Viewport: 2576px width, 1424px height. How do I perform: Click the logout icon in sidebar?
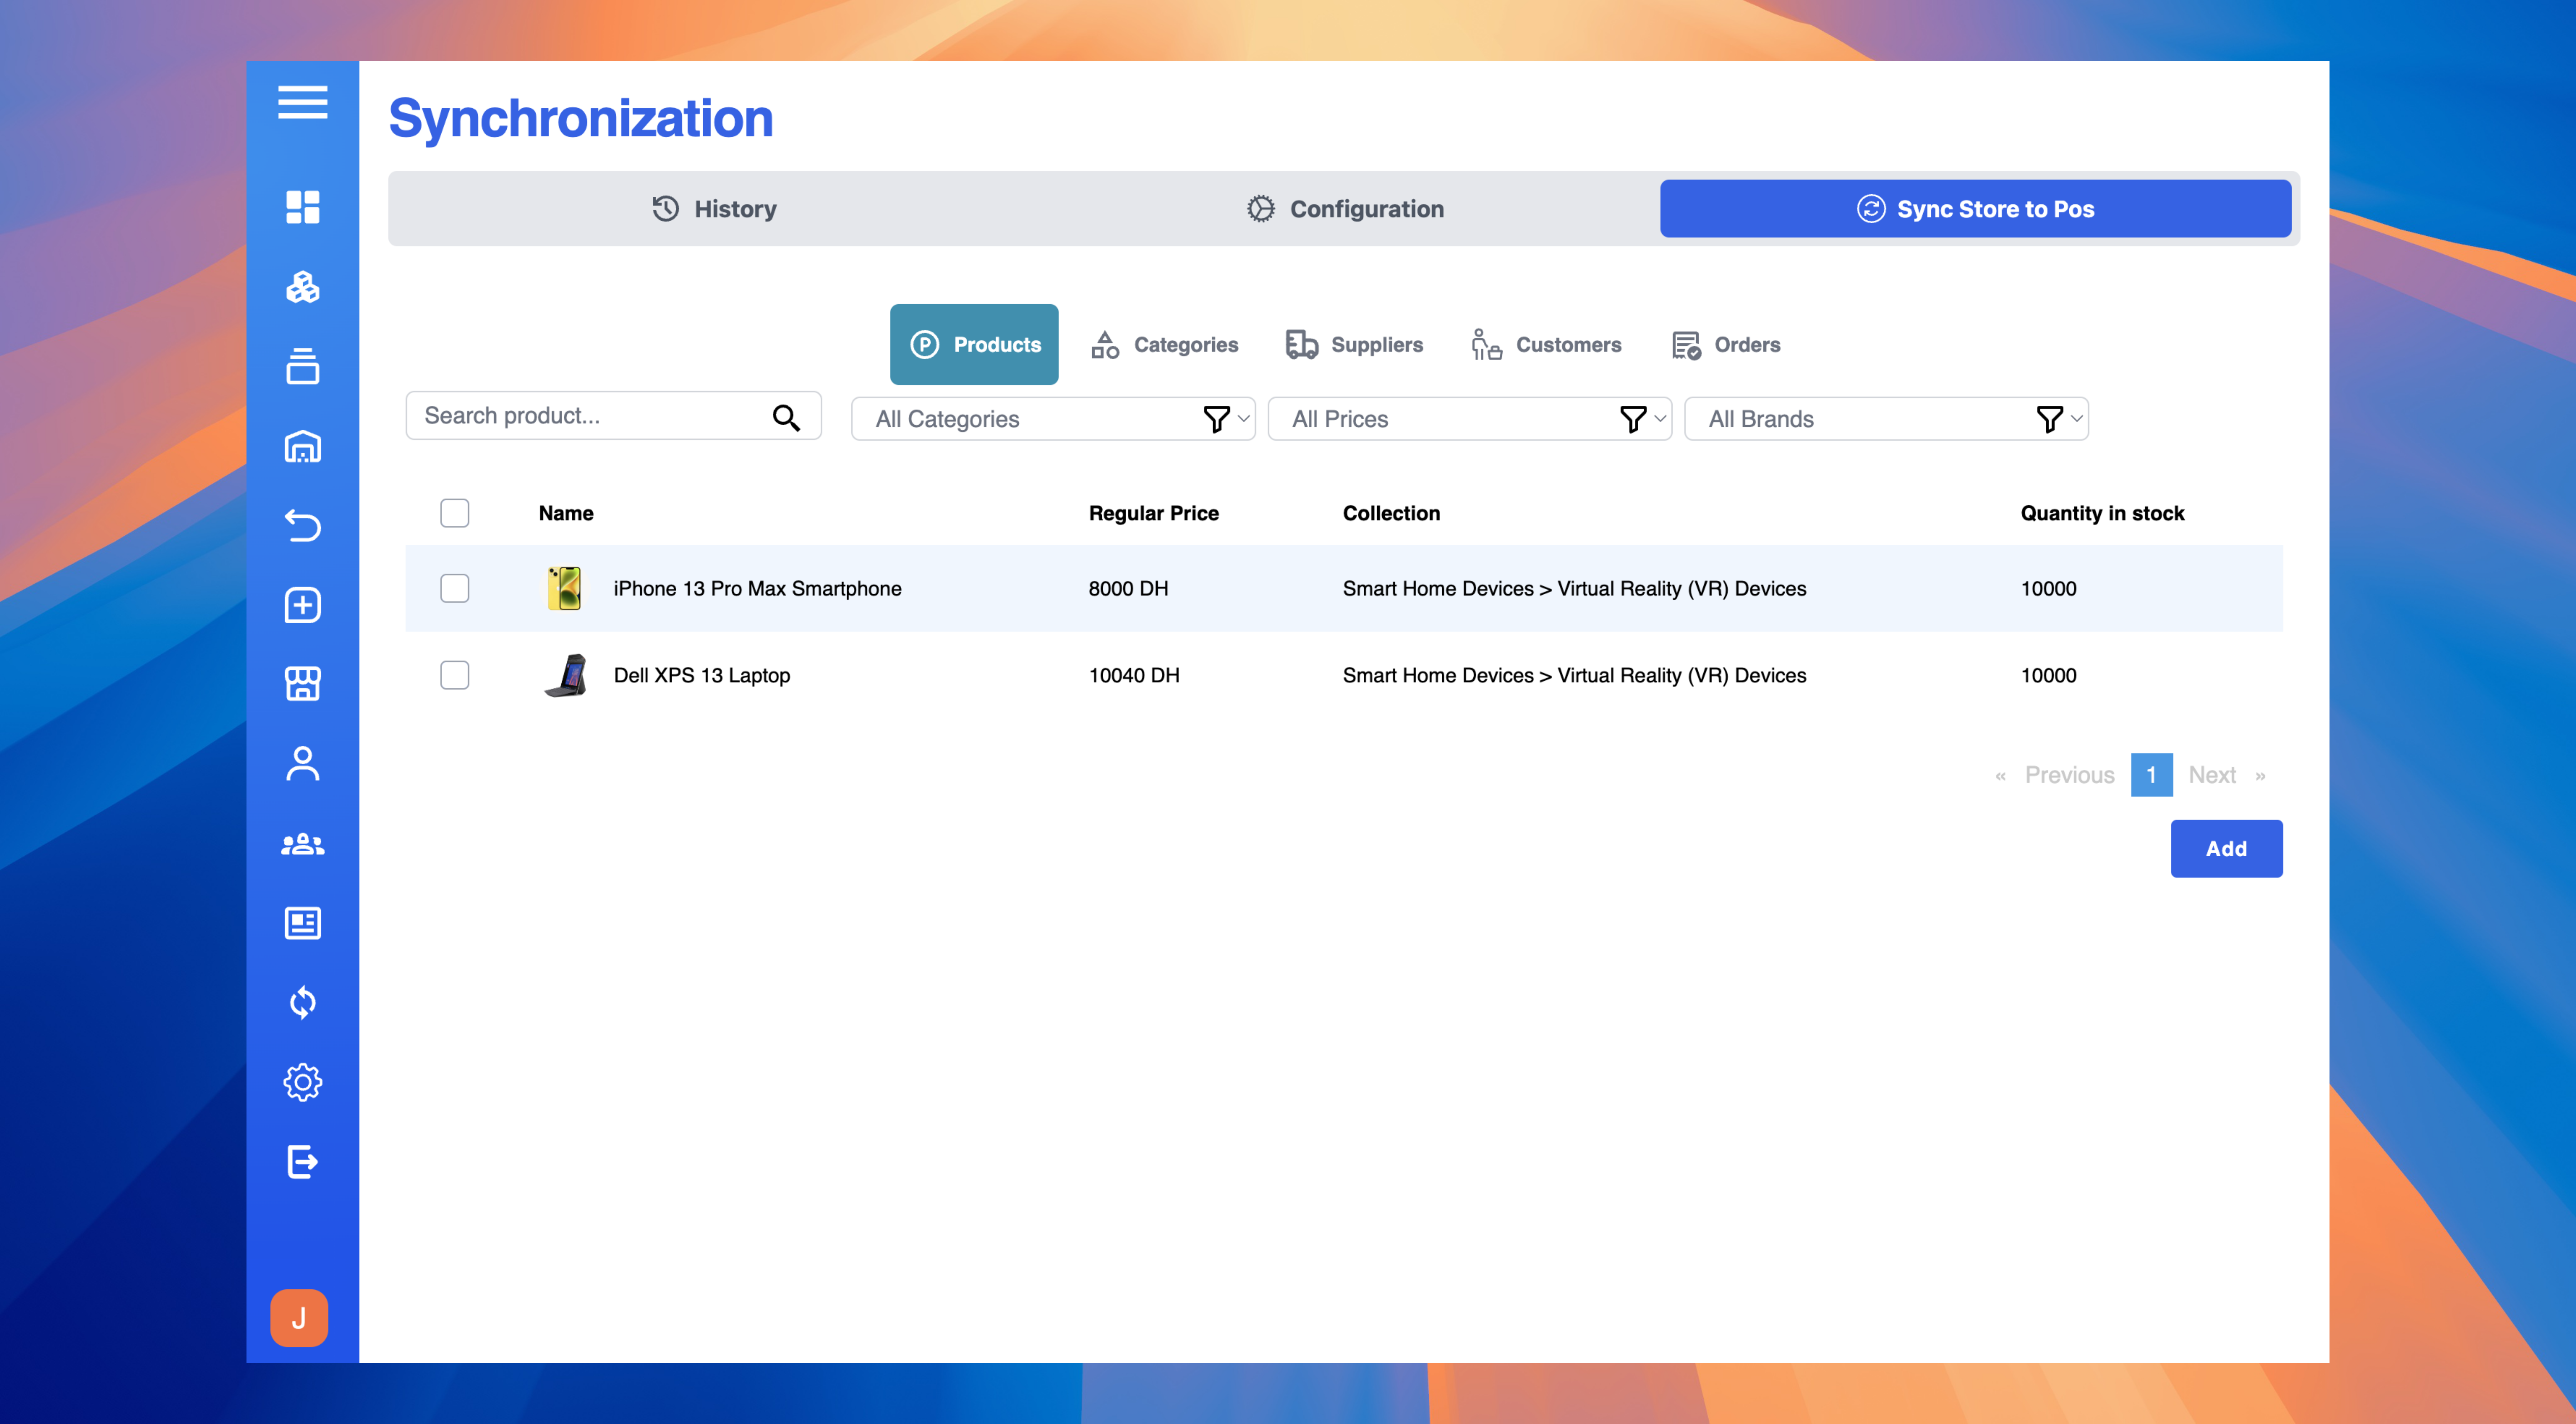click(x=302, y=1161)
